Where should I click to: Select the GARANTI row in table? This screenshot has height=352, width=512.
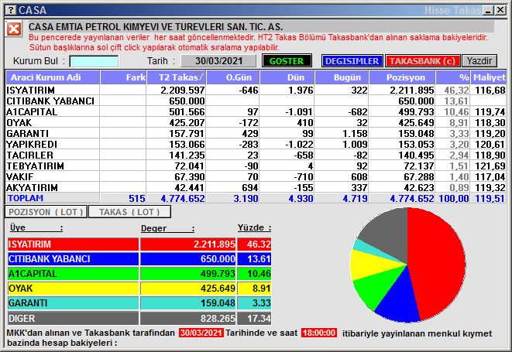point(256,133)
